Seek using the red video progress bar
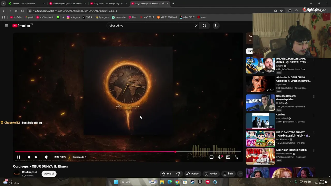Viewport: 331px width, 186px height. tap(128, 152)
